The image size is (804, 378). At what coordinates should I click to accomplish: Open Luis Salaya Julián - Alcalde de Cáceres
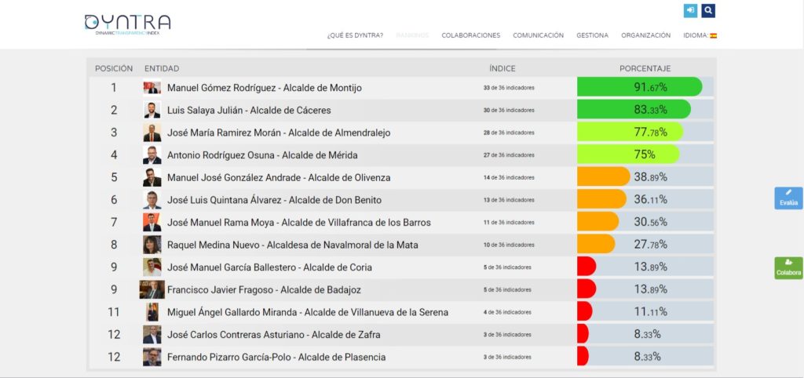pyautogui.click(x=249, y=111)
